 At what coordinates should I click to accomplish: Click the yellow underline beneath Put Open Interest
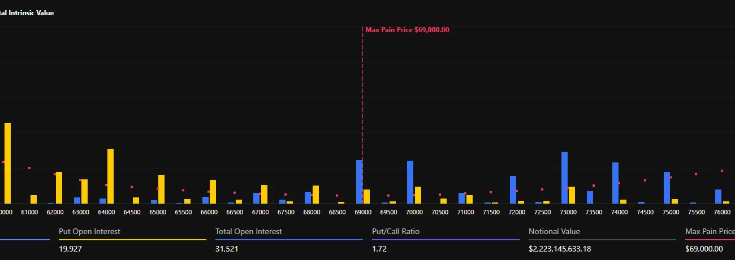pyautogui.click(x=132, y=240)
